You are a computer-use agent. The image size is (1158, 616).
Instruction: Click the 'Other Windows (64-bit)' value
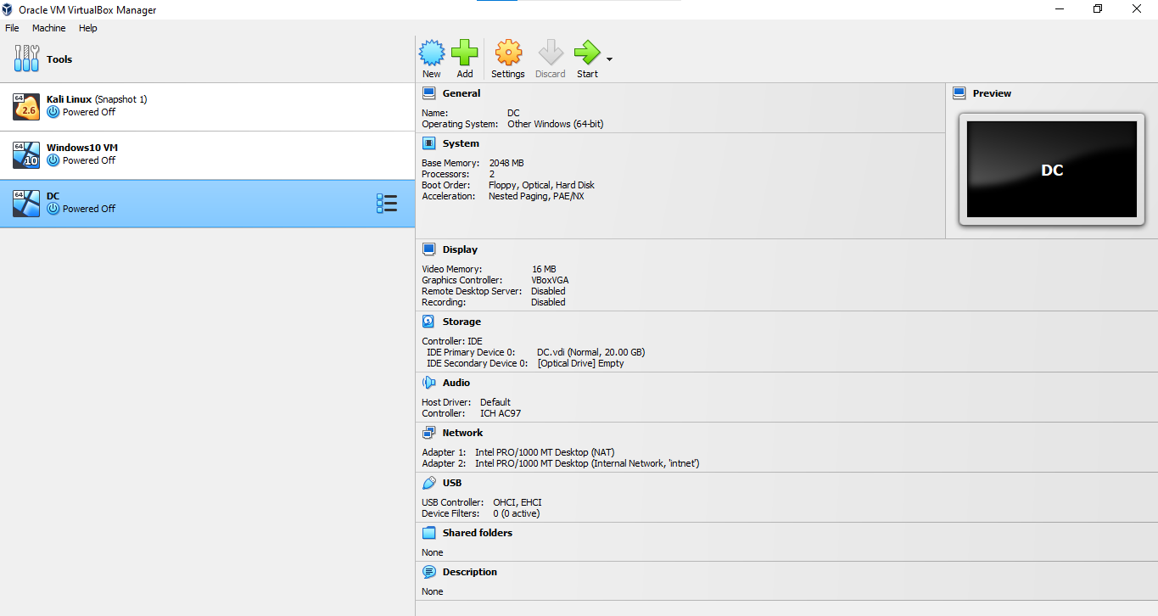tap(556, 124)
